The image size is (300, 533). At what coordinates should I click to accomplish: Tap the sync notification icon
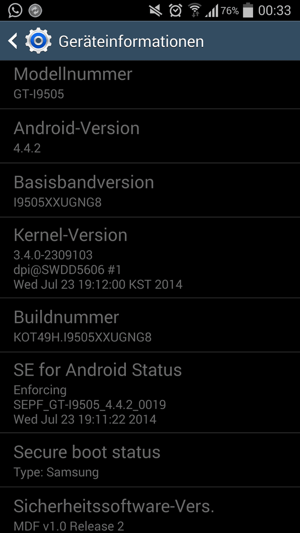click(x=36, y=11)
